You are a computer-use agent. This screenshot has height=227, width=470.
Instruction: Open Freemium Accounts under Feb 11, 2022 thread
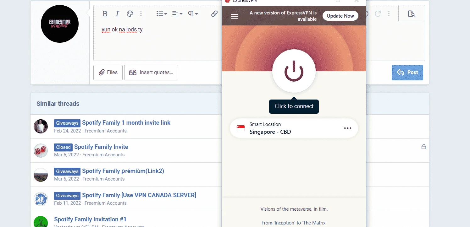point(106,203)
